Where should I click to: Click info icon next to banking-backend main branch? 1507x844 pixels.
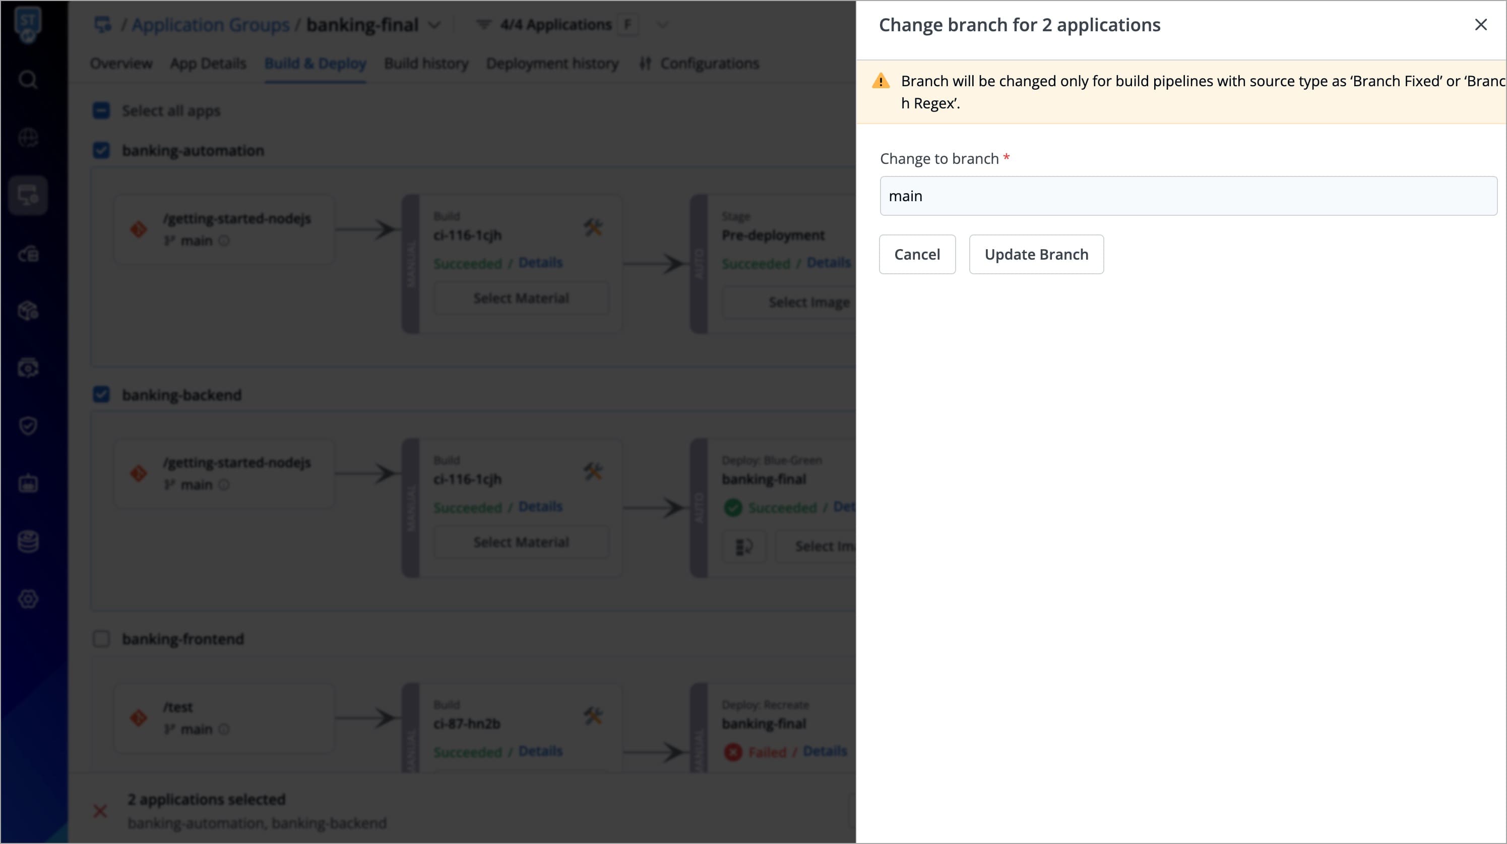point(224,485)
